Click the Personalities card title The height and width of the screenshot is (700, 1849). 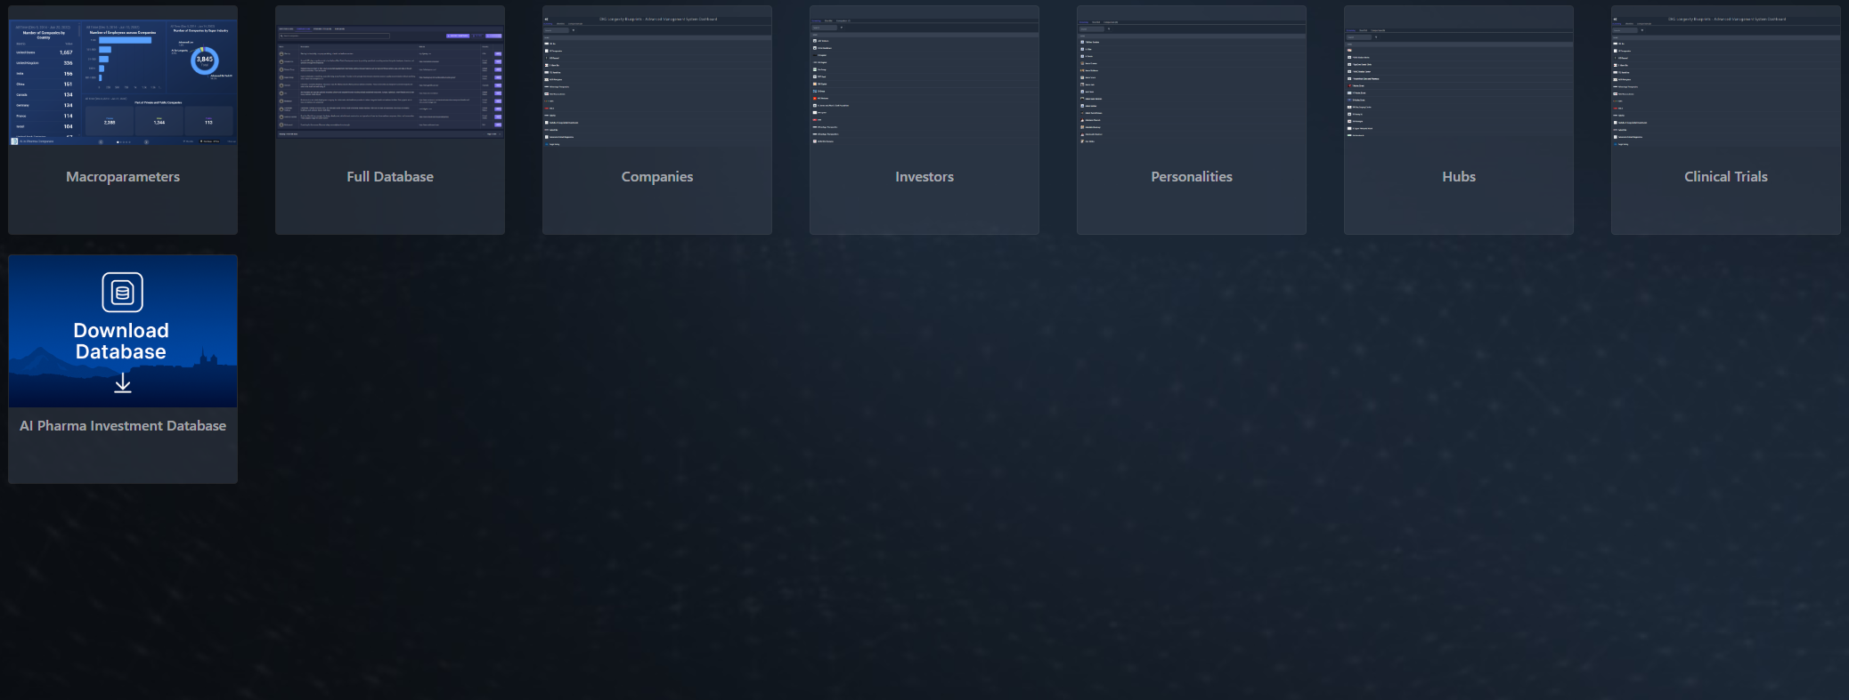(1192, 177)
